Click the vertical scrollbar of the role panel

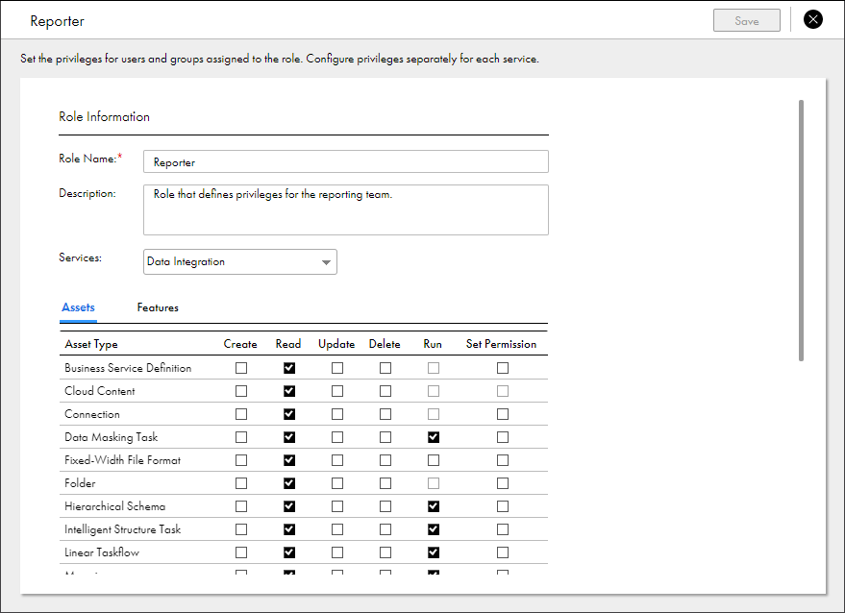(x=802, y=231)
